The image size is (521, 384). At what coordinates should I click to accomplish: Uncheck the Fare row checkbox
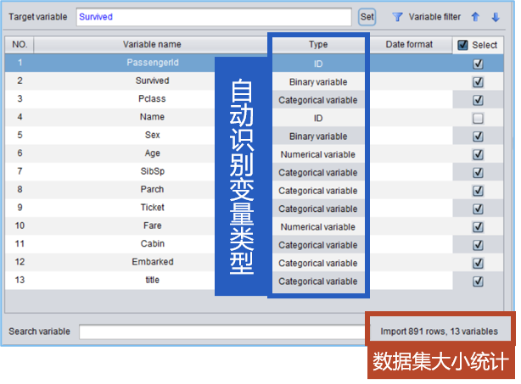click(478, 226)
